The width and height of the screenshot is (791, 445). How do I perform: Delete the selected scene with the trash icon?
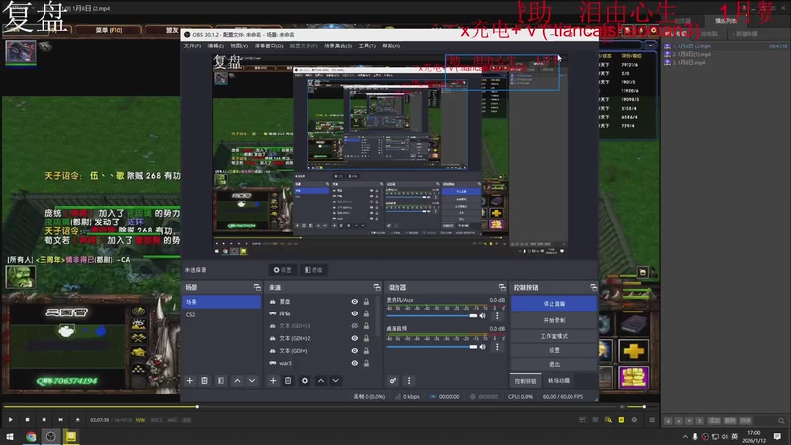pyautogui.click(x=205, y=381)
